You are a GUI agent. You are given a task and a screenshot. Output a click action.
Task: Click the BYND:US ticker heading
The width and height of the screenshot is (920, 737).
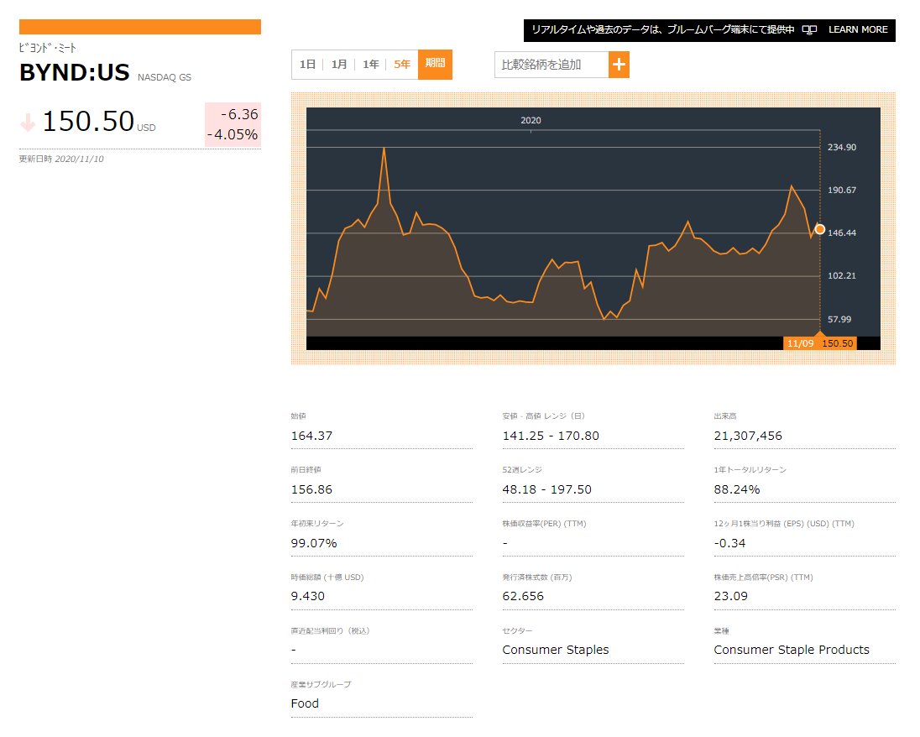[x=75, y=73]
